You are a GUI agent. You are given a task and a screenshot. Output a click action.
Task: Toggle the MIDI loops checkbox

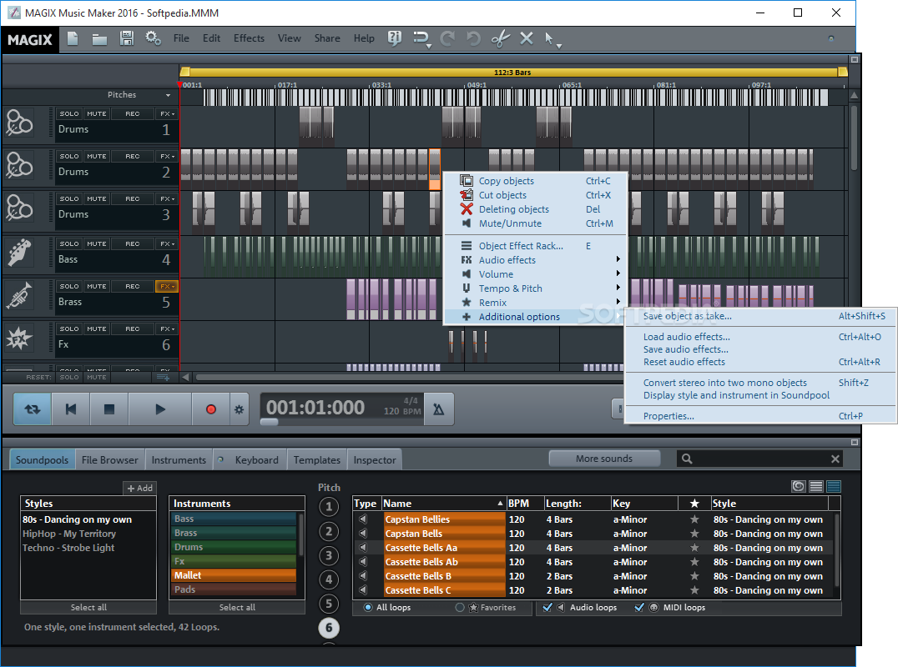coord(639,608)
